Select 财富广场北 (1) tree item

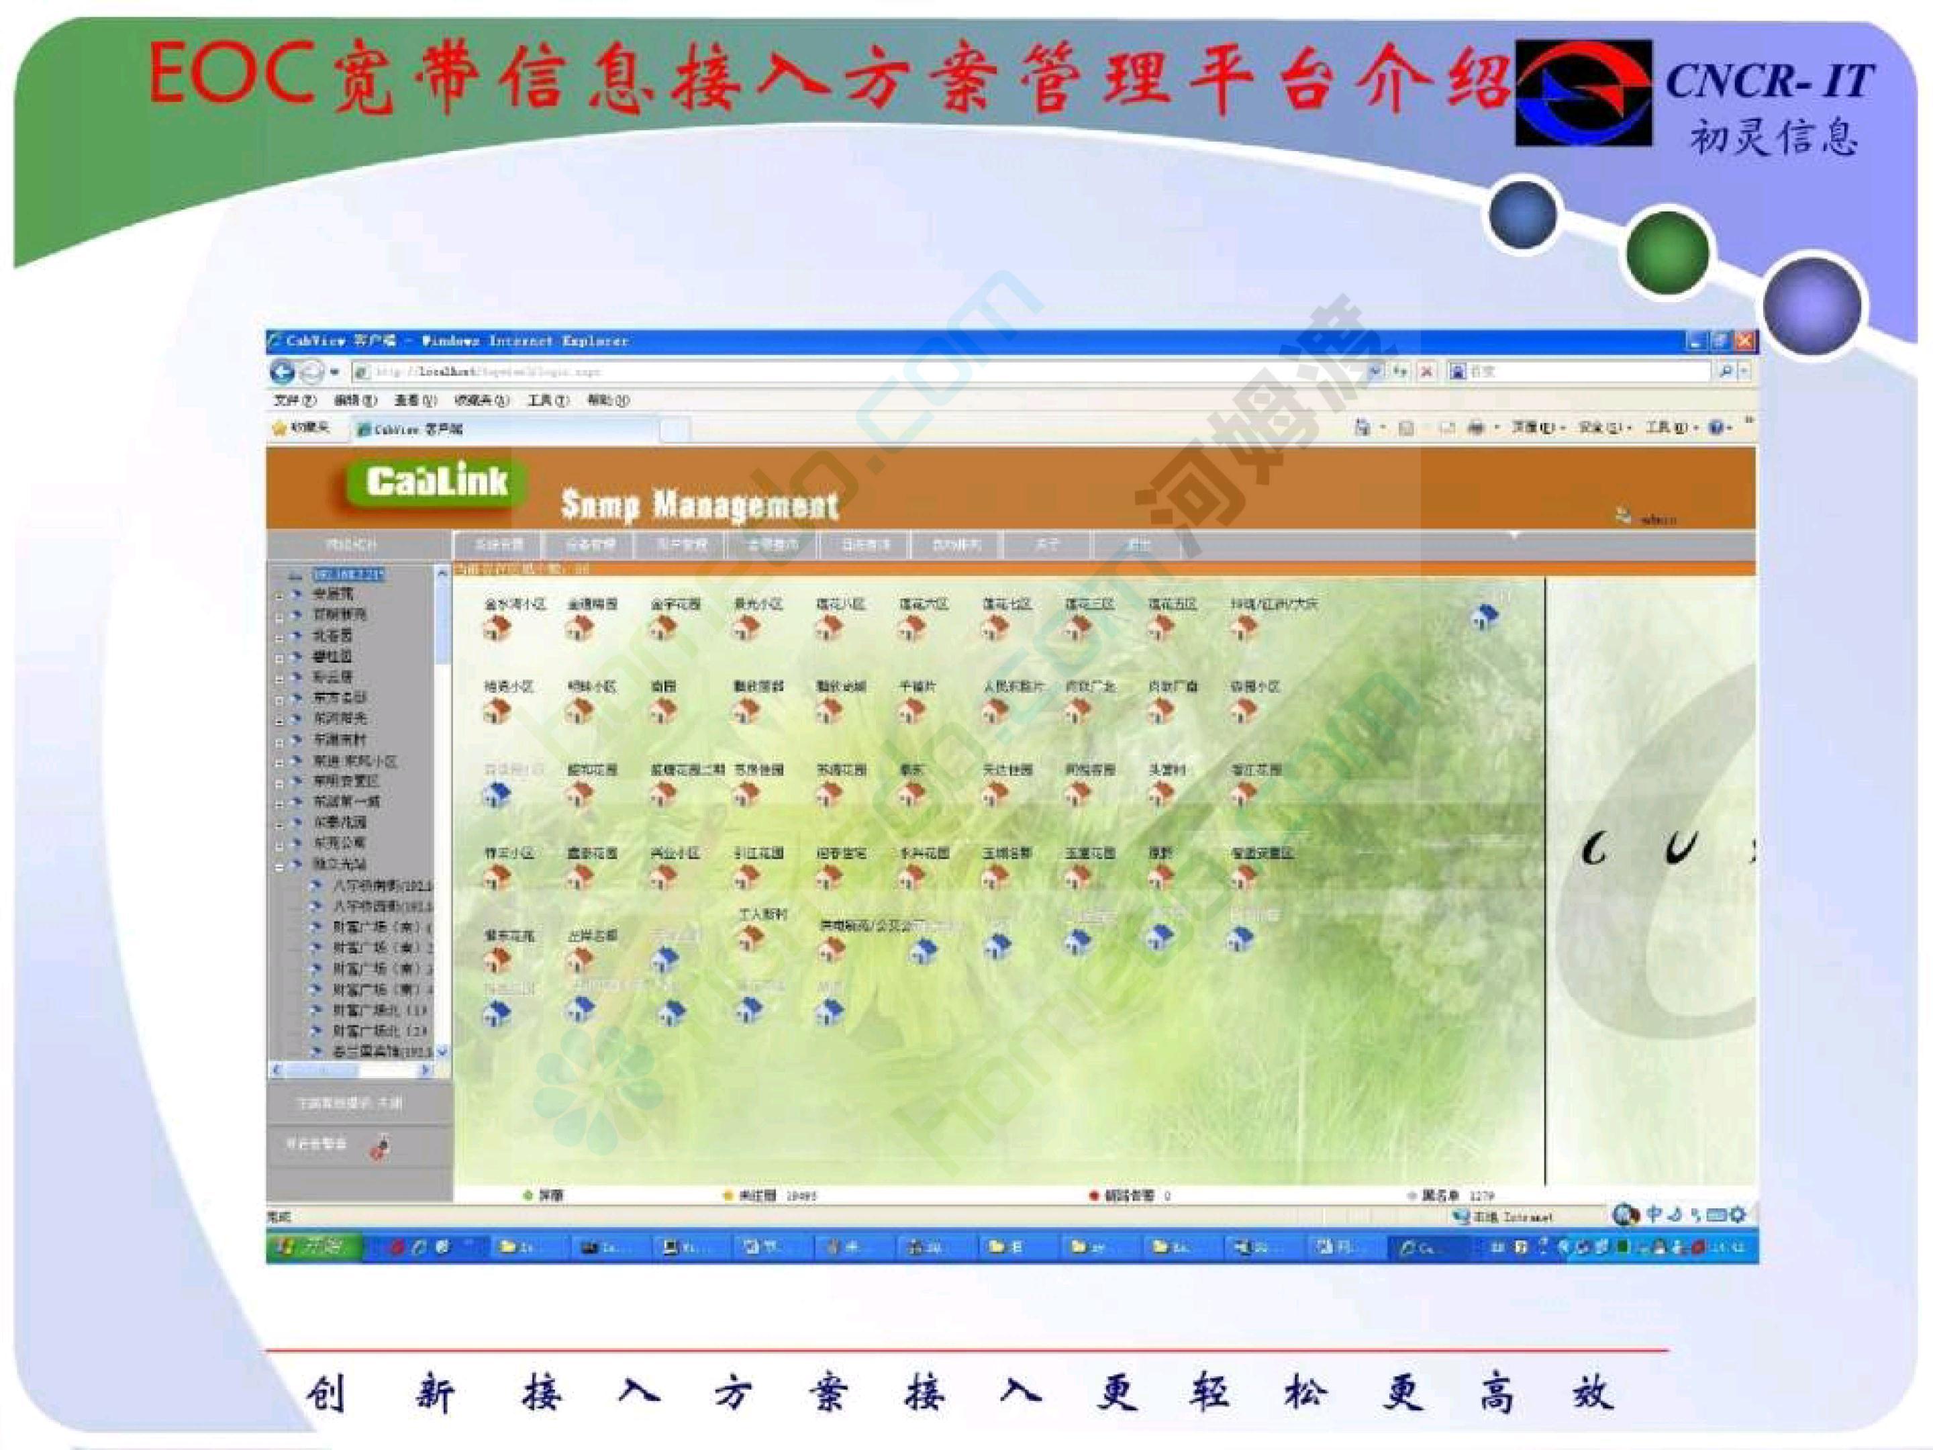tap(379, 1010)
